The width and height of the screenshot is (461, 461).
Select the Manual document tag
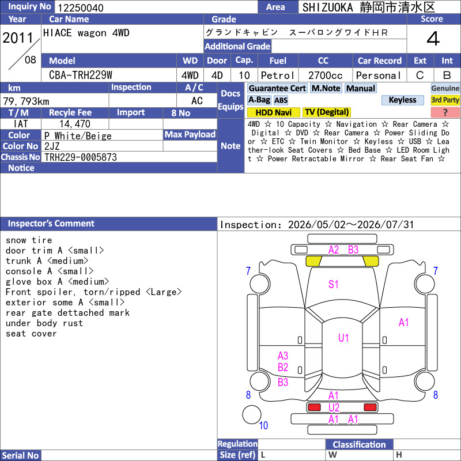coord(361,88)
